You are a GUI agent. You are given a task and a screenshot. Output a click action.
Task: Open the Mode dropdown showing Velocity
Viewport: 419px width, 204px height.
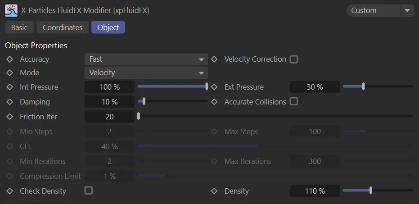point(146,73)
